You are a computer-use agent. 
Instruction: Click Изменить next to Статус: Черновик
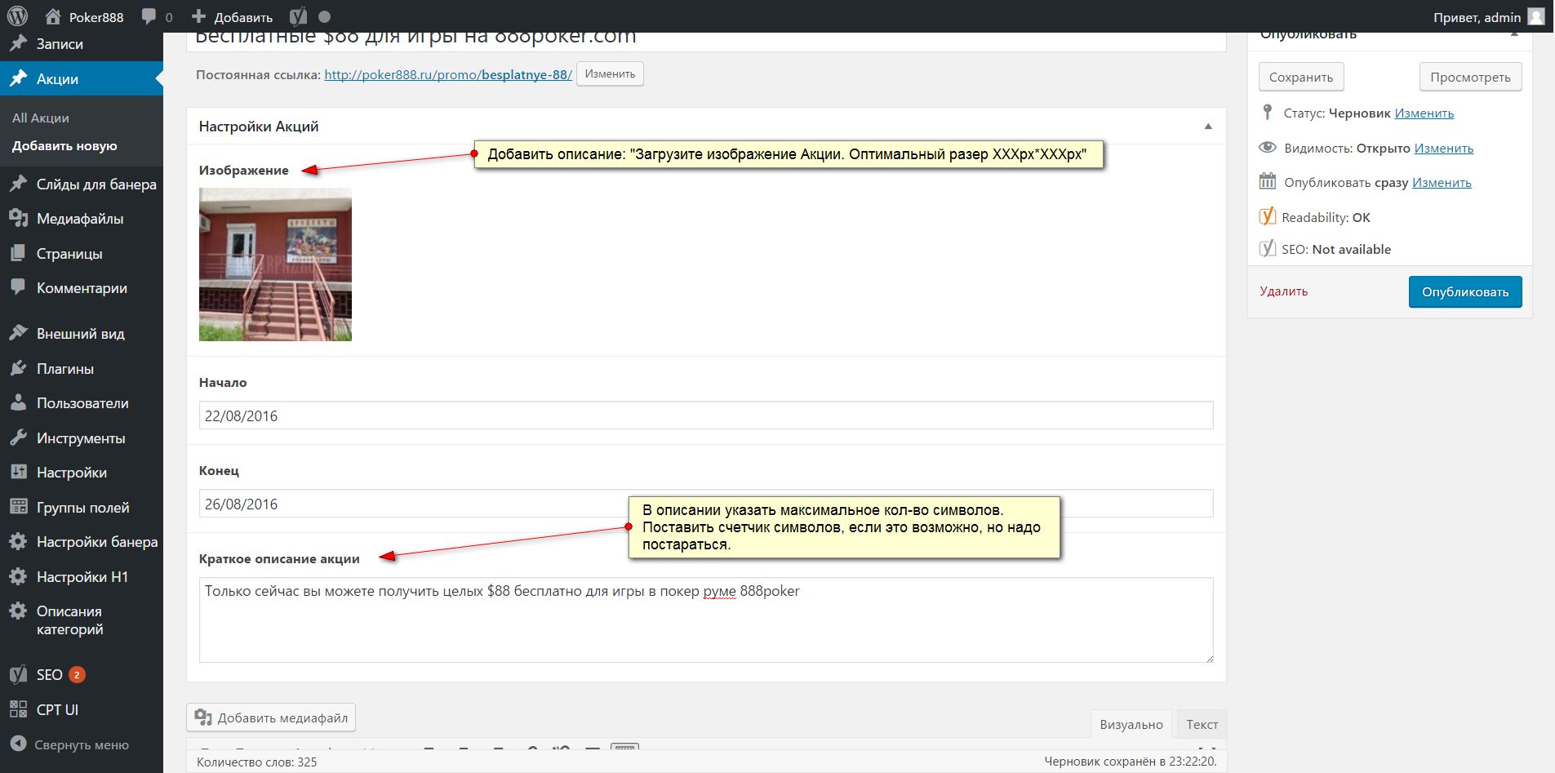coord(1424,113)
